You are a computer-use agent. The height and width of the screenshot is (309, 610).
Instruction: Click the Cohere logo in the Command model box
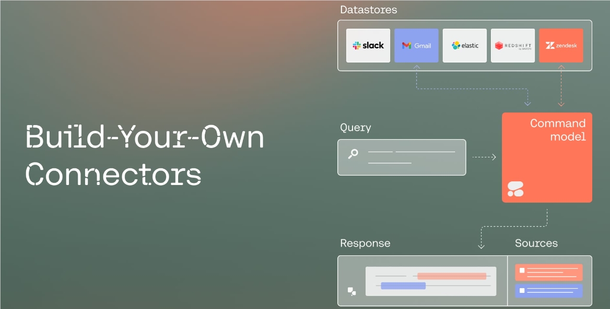pyautogui.click(x=515, y=189)
